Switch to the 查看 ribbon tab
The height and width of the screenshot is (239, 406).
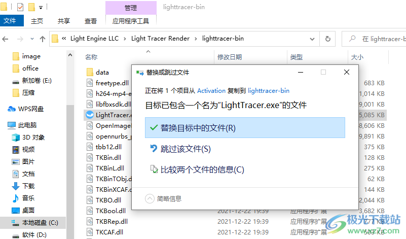(91, 21)
